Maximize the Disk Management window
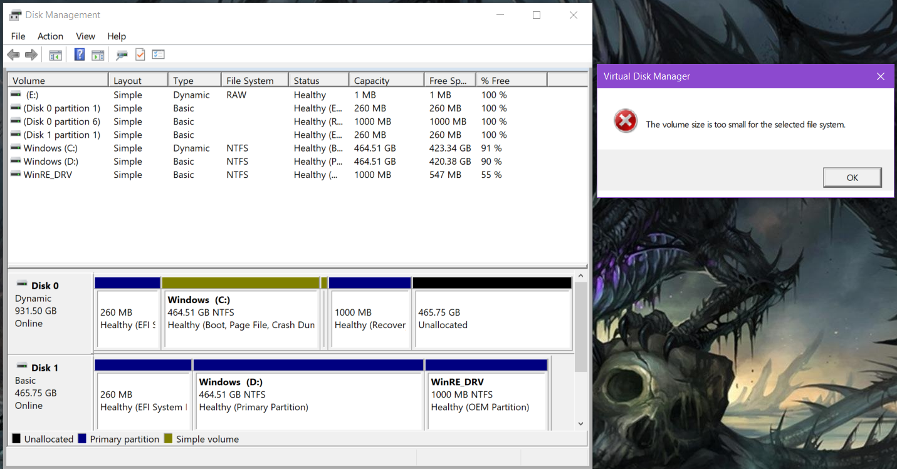 pyautogui.click(x=537, y=15)
